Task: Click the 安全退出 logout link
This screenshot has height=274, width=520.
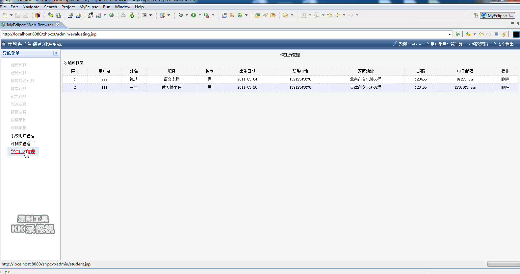Action: coord(506,44)
